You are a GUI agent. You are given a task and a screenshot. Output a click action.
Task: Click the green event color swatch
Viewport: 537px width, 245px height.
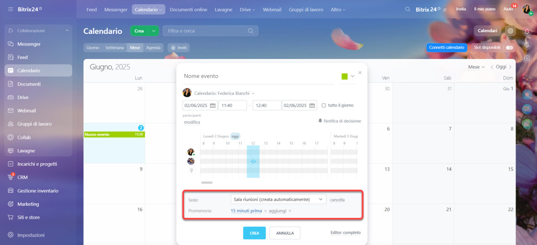pos(344,76)
